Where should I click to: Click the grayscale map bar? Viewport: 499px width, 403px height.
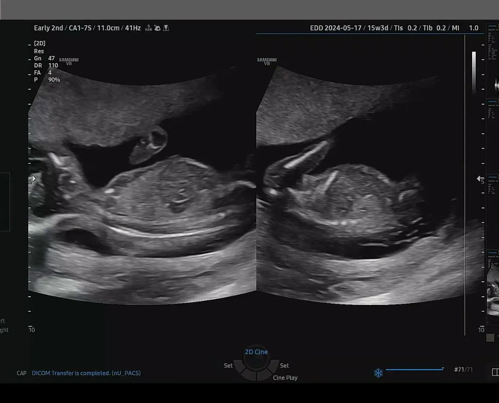point(474,72)
